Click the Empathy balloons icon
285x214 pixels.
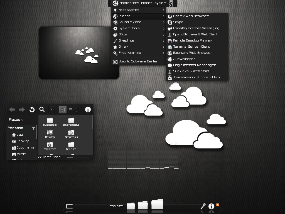tap(170, 29)
